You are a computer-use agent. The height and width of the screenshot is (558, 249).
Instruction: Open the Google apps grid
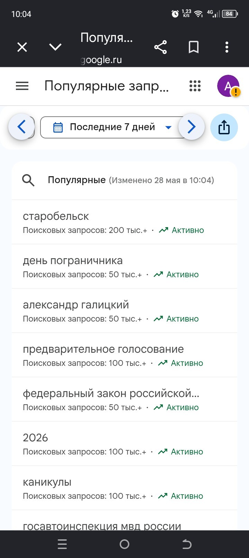click(195, 86)
